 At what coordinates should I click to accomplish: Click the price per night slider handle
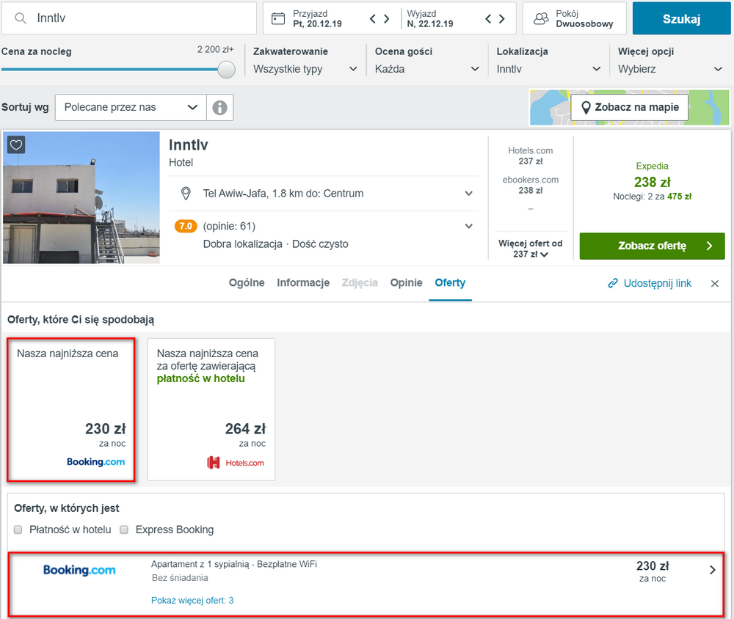pos(227,70)
